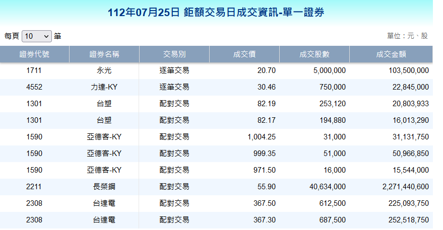Select the price cell showing 999.35
This screenshot has width=443, height=230.
click(264, 154)
